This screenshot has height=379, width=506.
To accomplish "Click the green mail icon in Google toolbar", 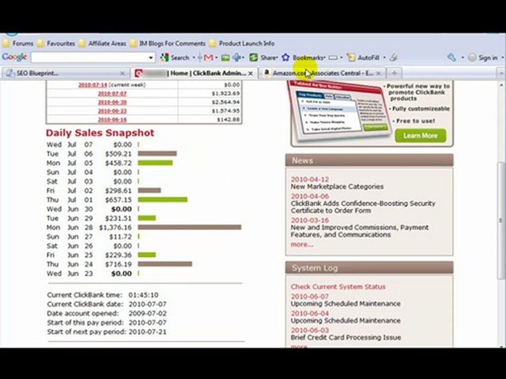I will 225,58.
